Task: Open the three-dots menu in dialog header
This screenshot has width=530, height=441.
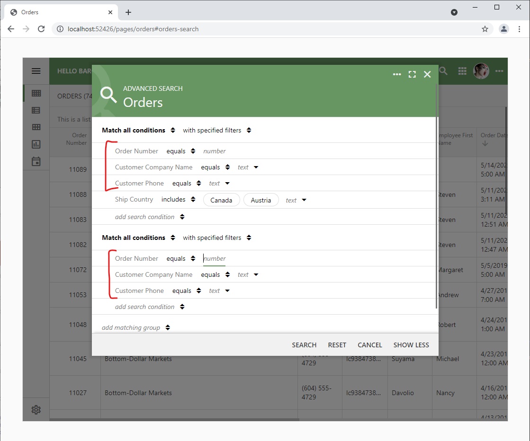Action: (397, 74)
